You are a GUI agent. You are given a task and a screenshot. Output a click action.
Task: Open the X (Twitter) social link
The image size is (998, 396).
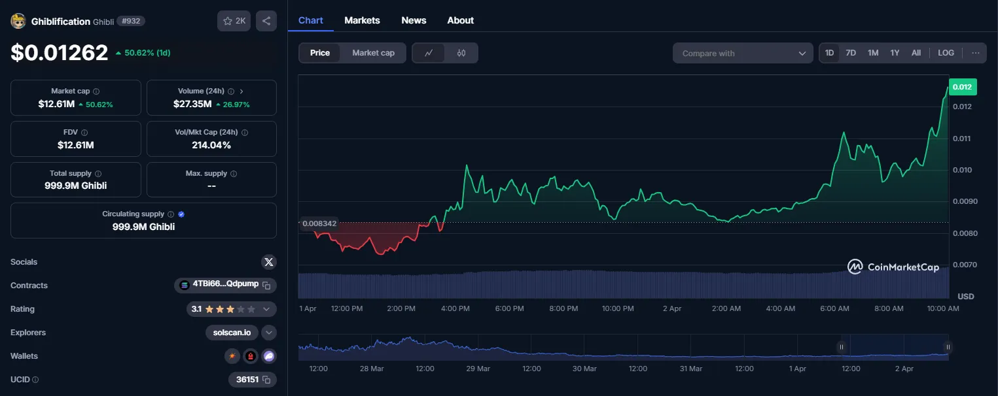(269, 262)
